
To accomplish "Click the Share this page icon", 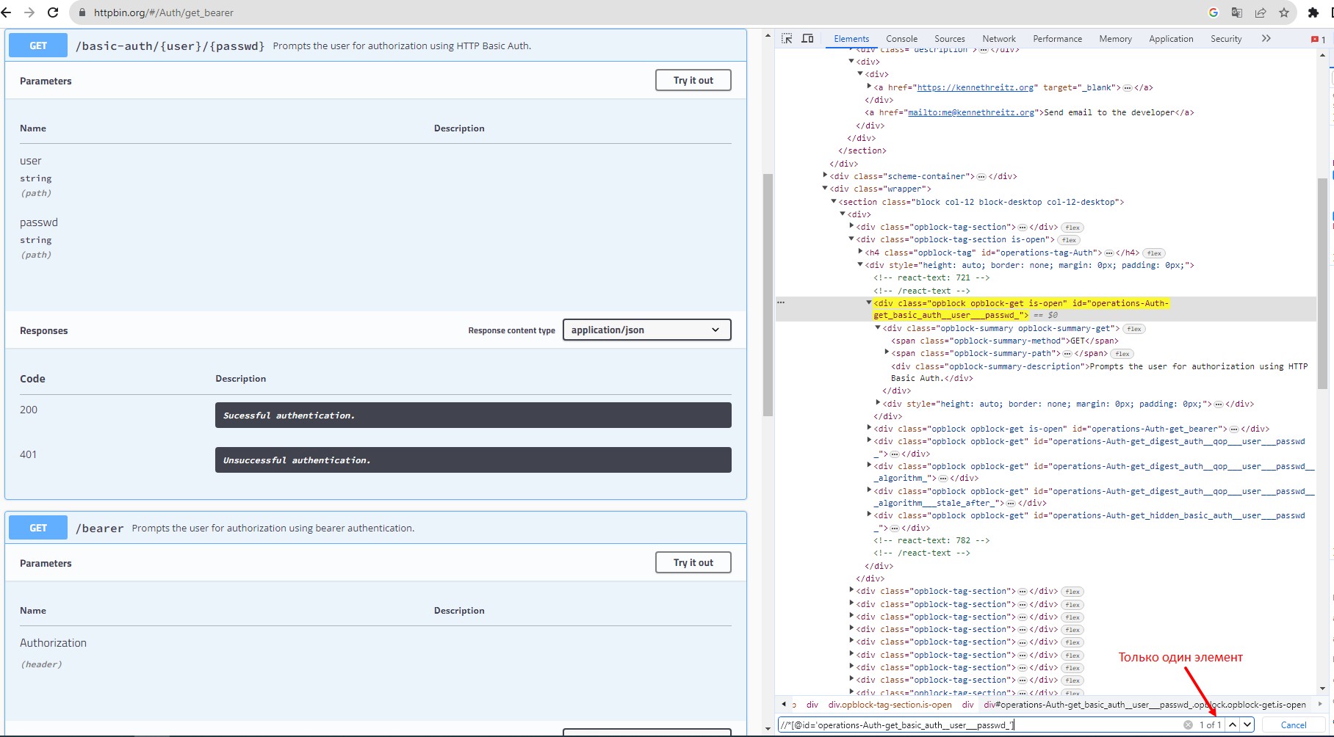I will point(1261,12).
